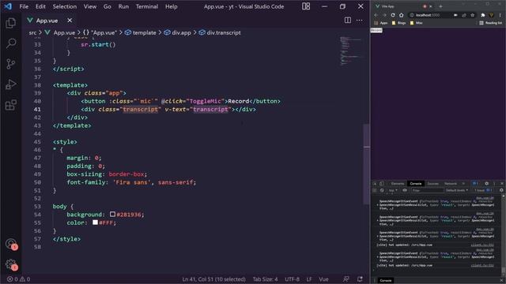Image resolution: width=506 pixels, height=284 pixels.
Task: Open the Reading list
Action: pos(491,23)
